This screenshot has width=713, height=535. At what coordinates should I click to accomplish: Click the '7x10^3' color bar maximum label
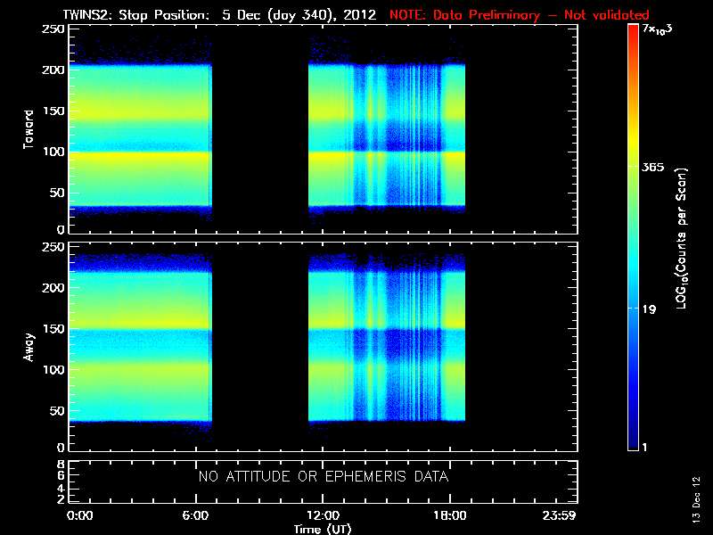660,28
